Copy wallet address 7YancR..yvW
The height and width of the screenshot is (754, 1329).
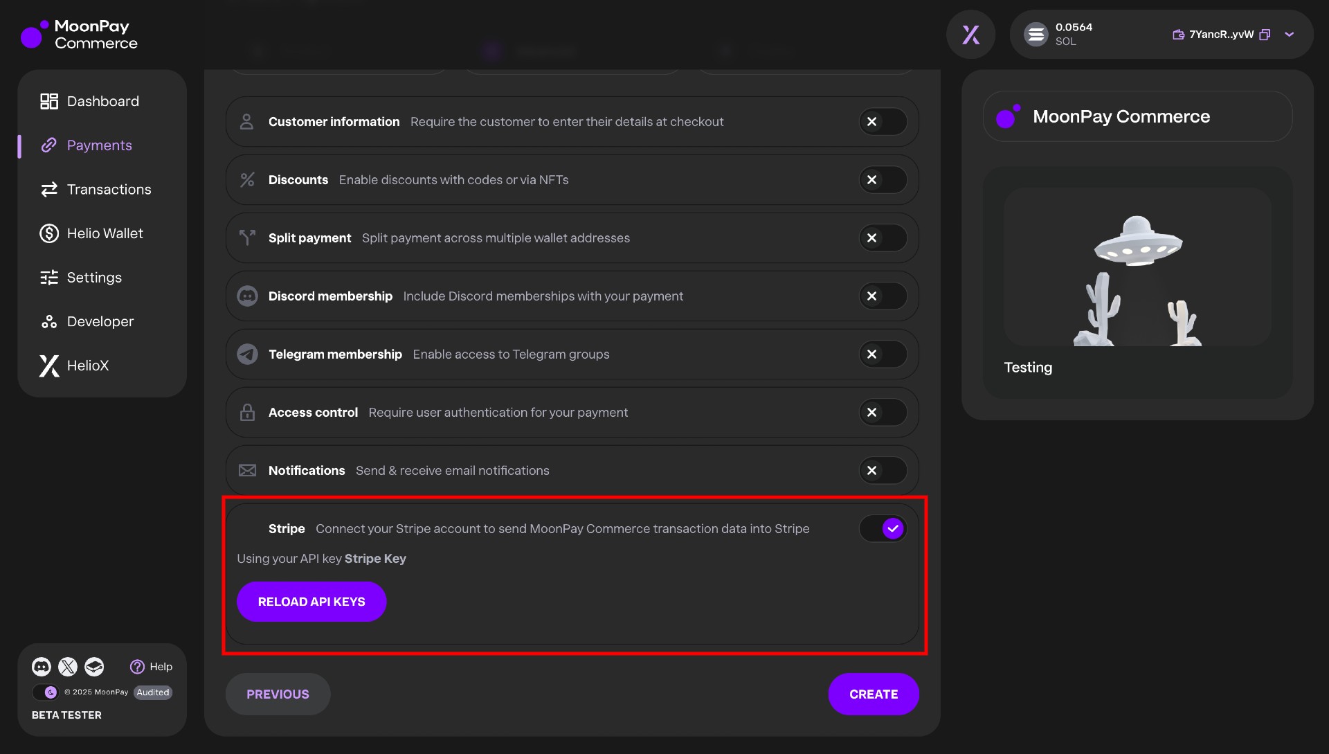(1265, 35)
